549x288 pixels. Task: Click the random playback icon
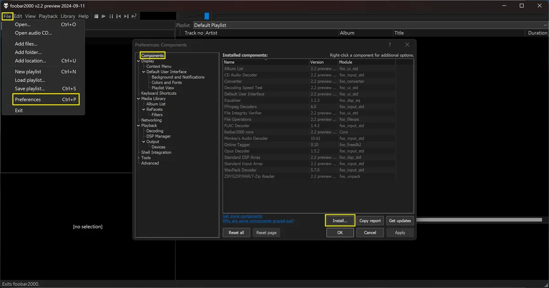pos(134,16)
